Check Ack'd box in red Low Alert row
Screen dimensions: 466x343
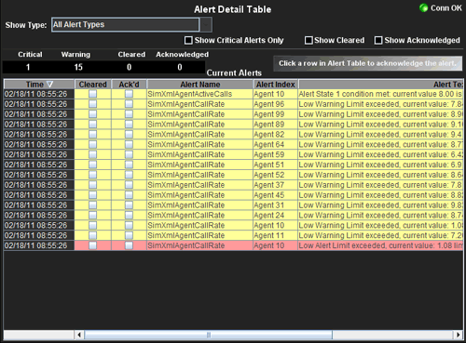click(x=129, y=245)
